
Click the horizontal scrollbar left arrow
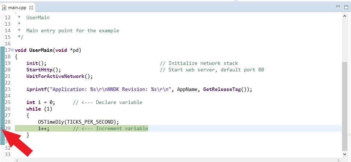tap(16, 159)
